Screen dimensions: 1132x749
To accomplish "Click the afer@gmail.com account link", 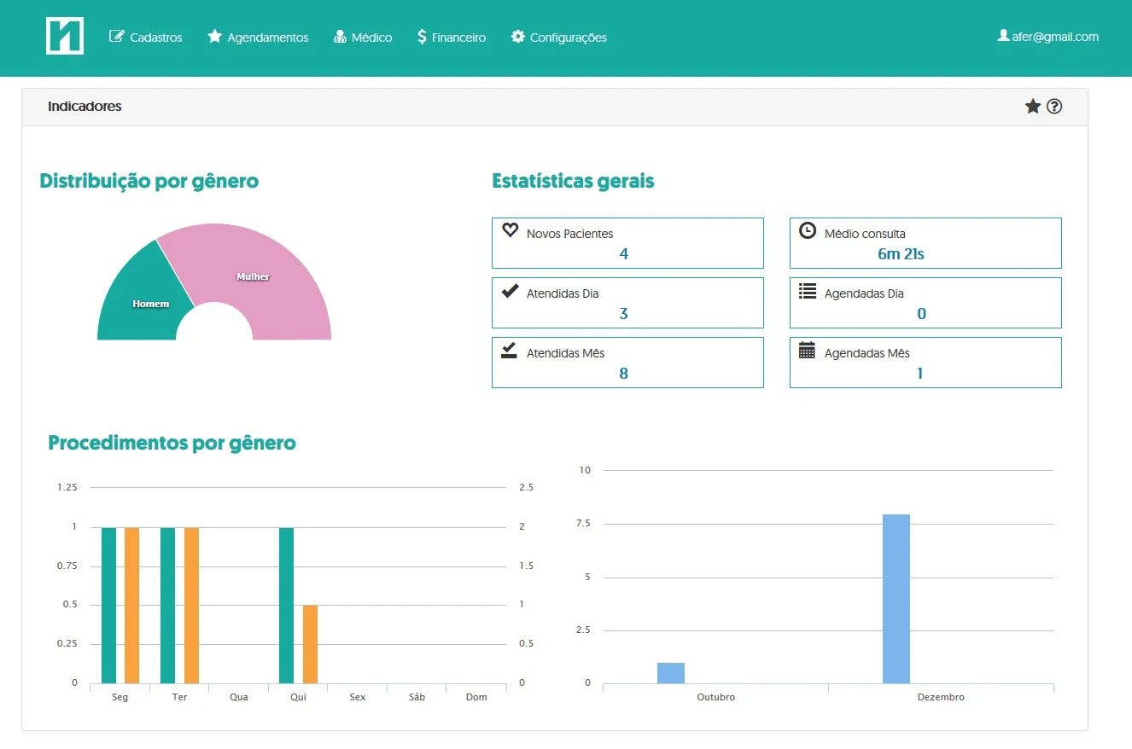I will (1054, 37).
